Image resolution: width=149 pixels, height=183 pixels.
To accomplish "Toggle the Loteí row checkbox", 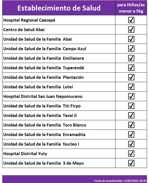I will pyautogui.click(x=131, y=87).
